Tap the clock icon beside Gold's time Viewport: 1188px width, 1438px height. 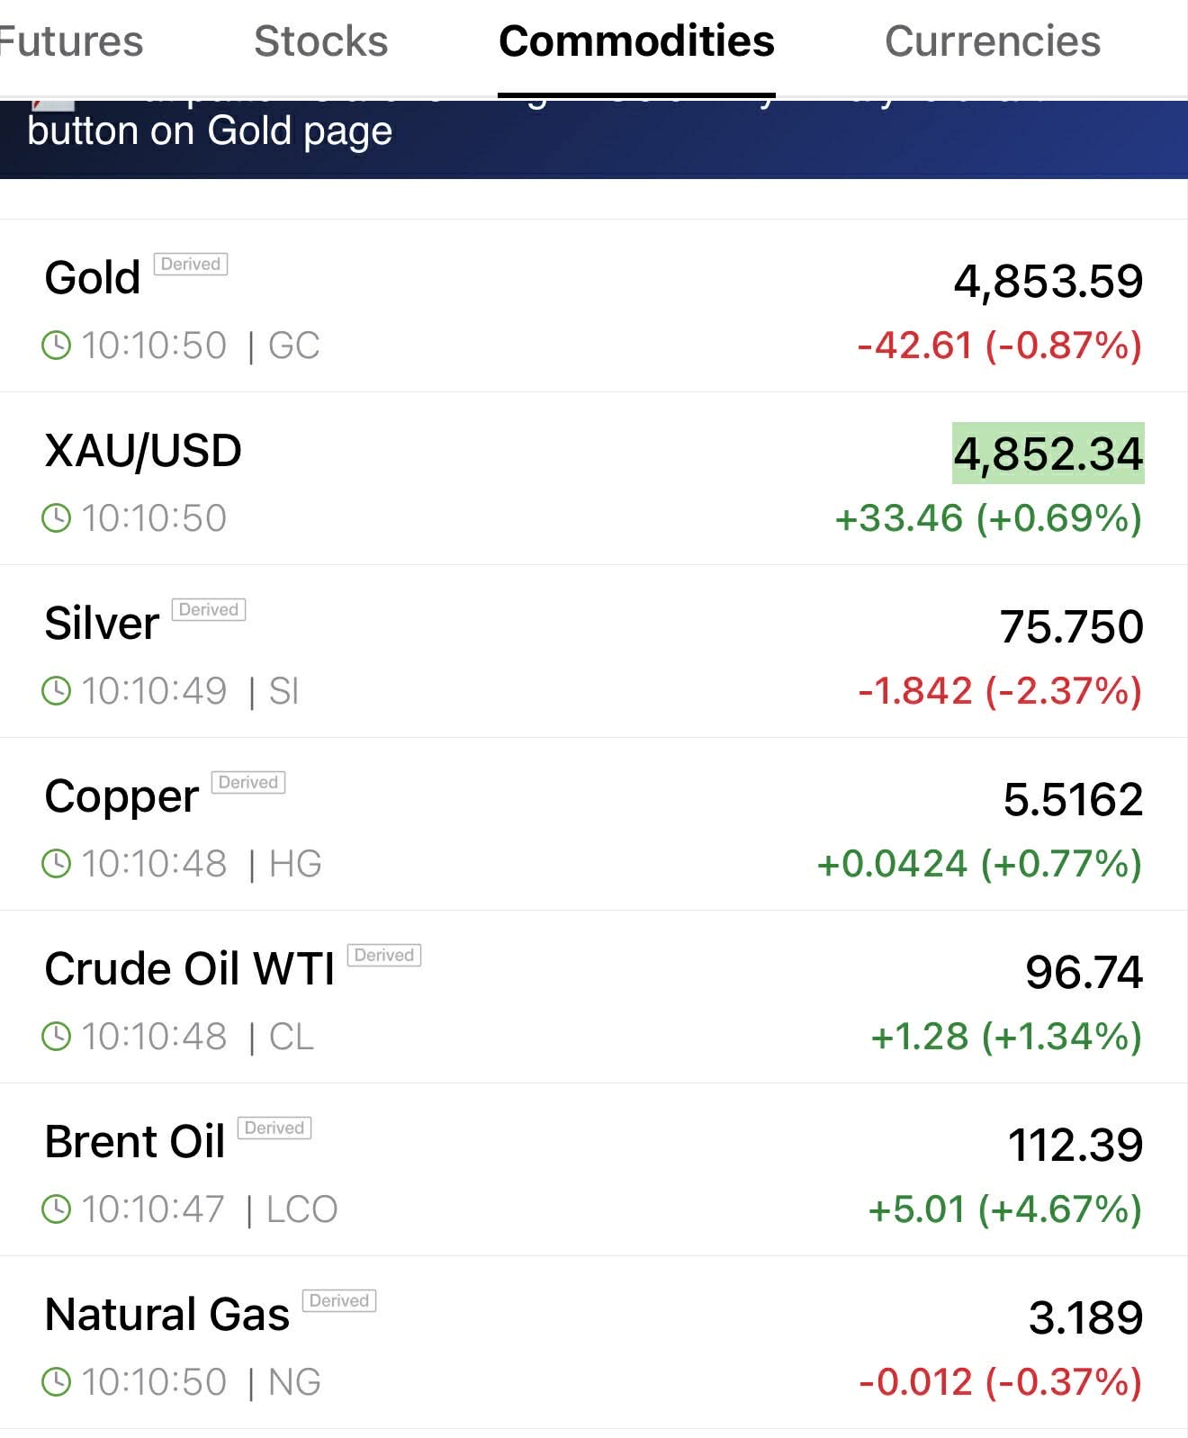click(x=57, y=346)
